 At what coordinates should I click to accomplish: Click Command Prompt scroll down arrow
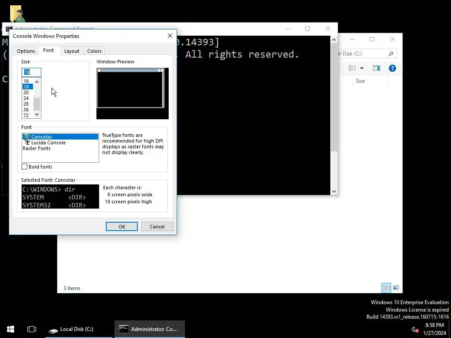334,191
